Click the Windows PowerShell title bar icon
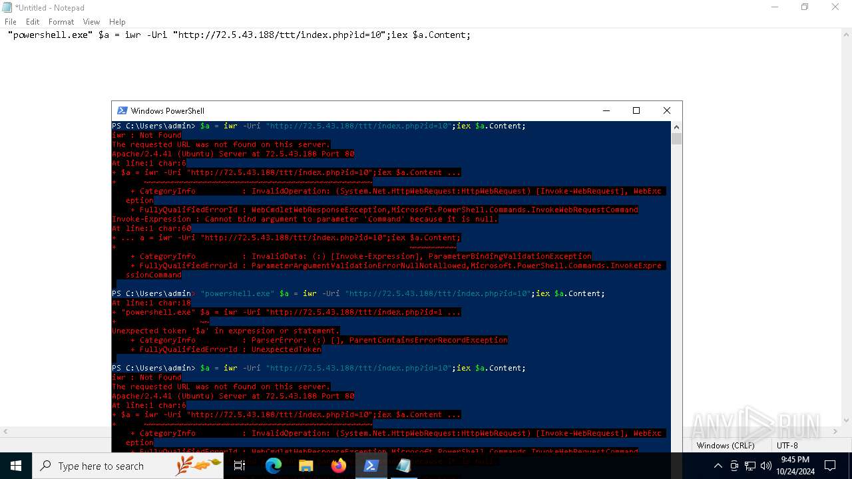The height and width of the screenshot is (479, 852). tap(122, 110)
